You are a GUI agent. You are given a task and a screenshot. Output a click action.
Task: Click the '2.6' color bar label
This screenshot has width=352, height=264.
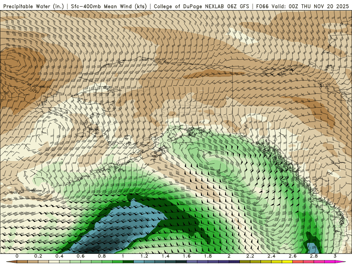(x=293, y=256)
